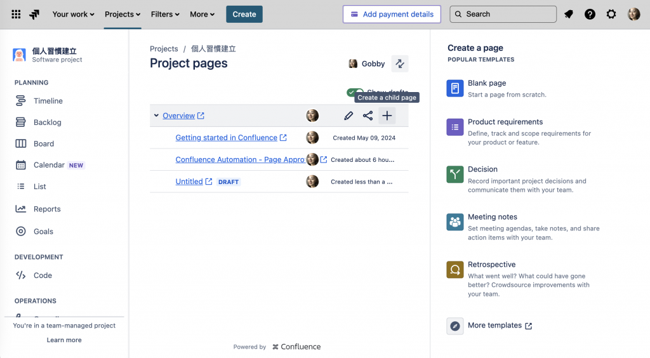Open the help question mark icon
This screenshot has height=358, width=650.
(590, 15)
